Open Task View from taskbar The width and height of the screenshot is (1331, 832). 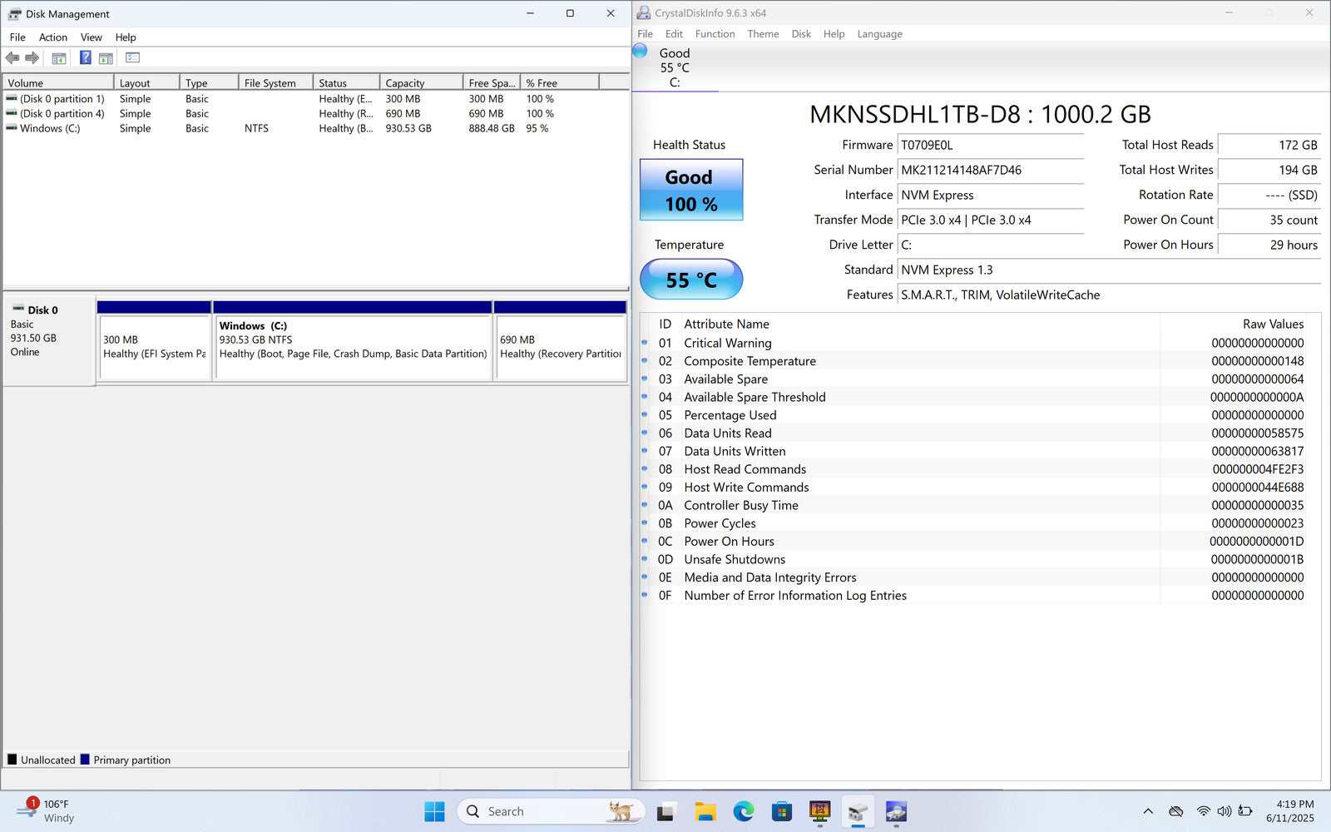pyautogui.click(x=665, y=811)
